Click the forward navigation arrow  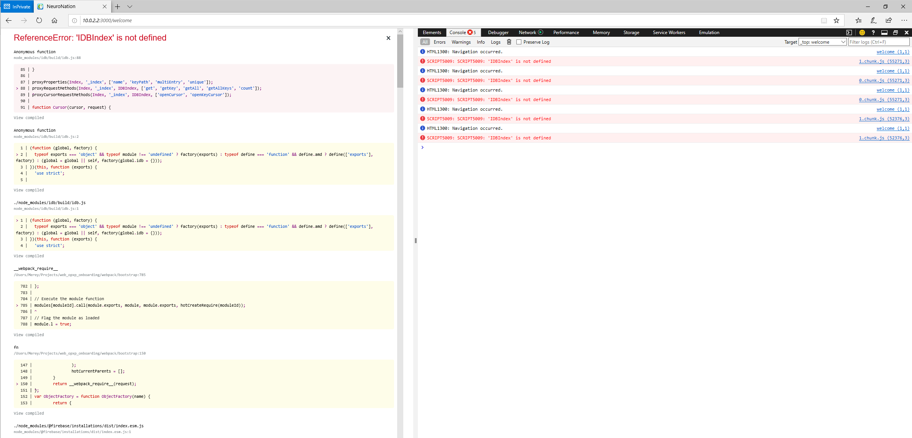(x=24, y=20)
